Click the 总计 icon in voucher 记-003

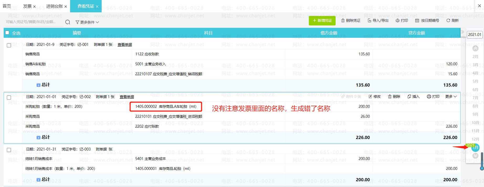click(38, 179)
